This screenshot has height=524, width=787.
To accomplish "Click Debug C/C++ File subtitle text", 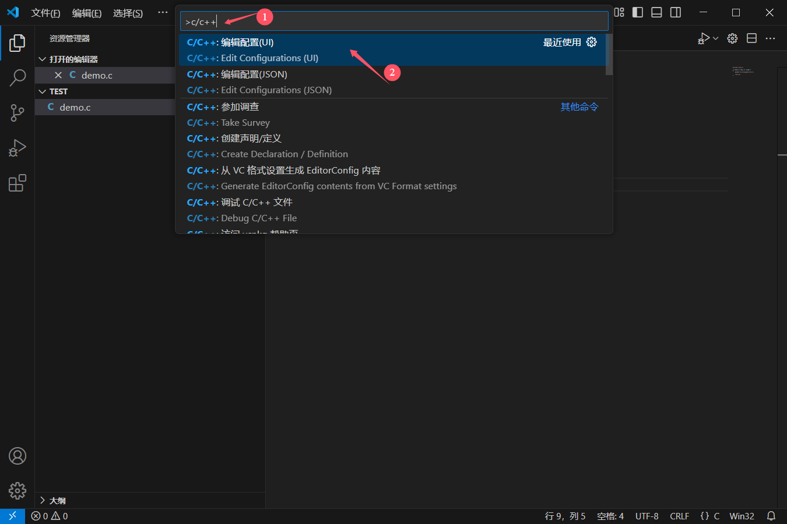I will [259, 218].
